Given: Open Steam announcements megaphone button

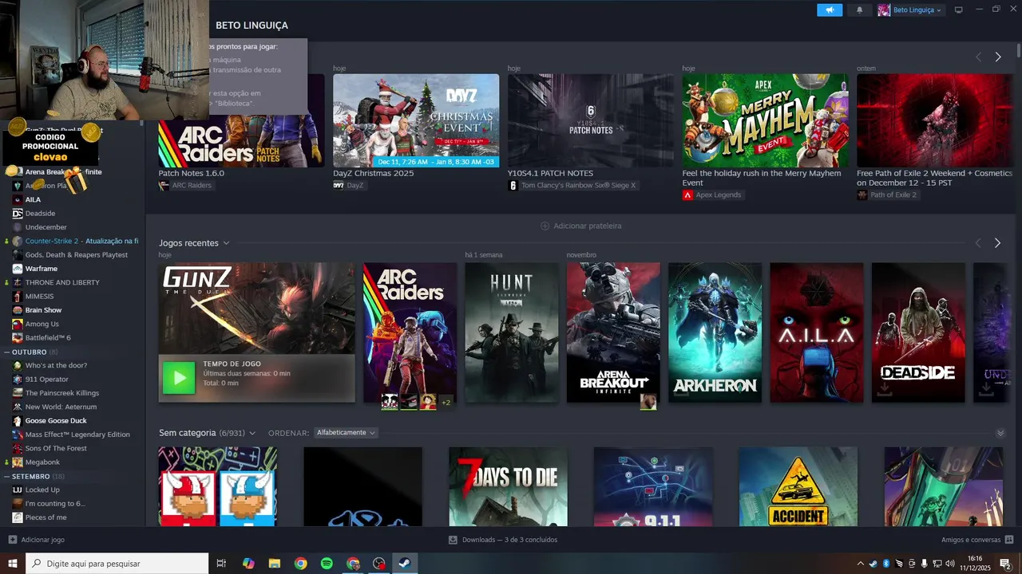Looking at the screenshot, I should pos(830,10).
